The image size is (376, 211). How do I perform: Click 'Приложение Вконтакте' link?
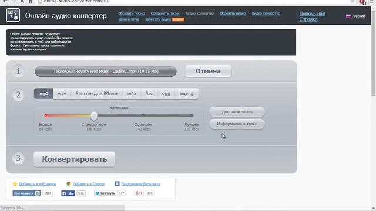(141, 184)
